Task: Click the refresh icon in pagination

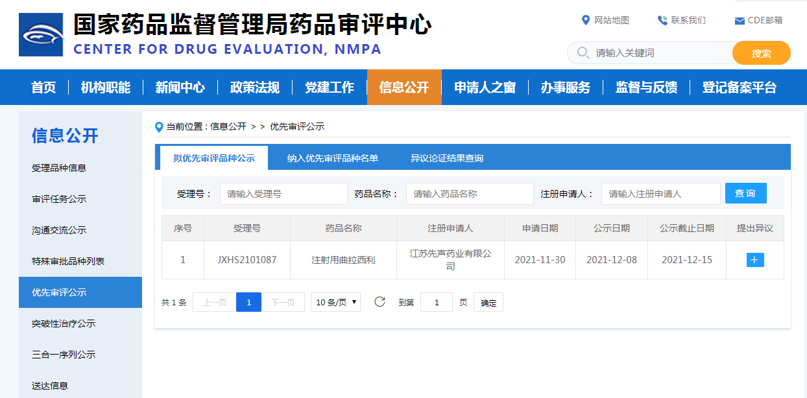Action: tap(380, 301)
